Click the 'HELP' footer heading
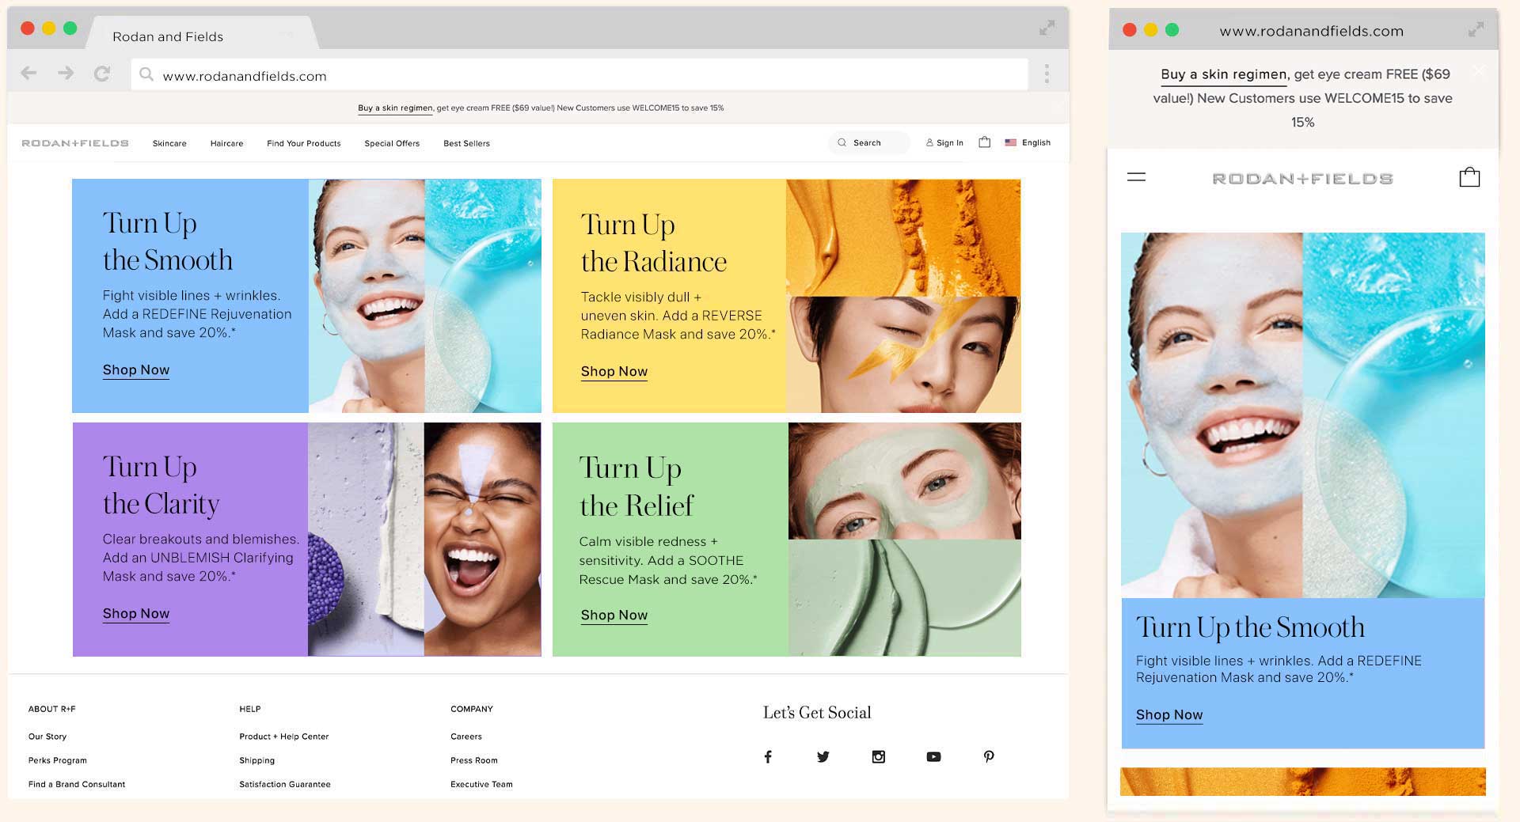Viewport: 1520px width, 822px height. point(250,709)
